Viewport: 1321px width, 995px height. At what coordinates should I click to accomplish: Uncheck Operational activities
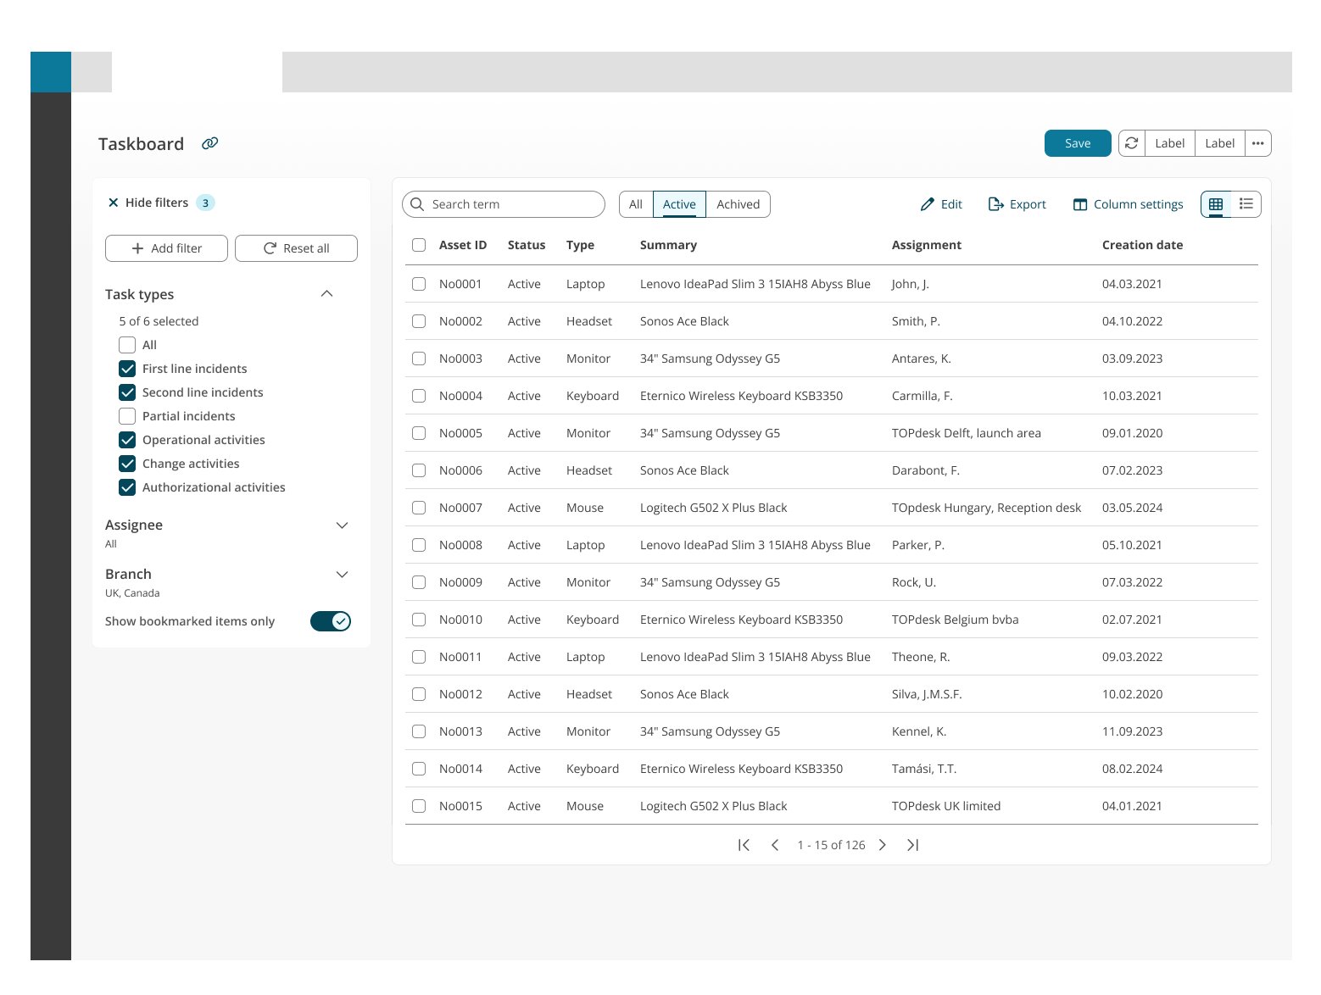click(127, 440)
